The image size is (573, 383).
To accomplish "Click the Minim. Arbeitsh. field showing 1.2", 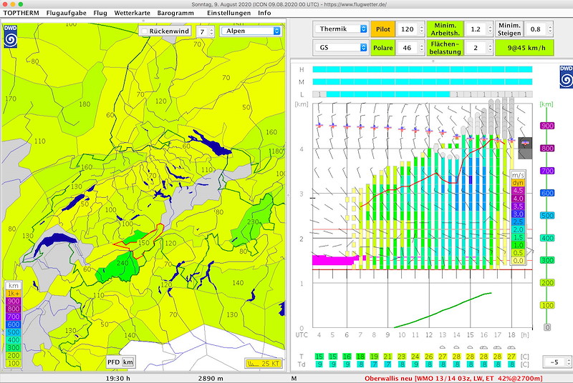I will (475, 29).
